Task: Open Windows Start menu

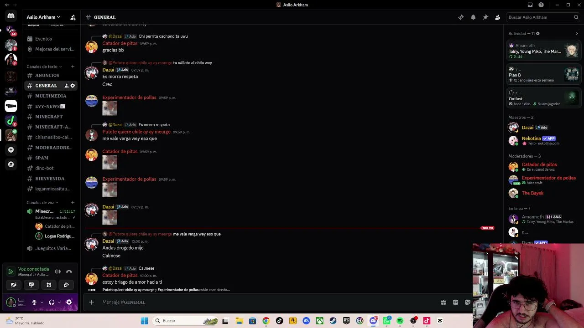Action: [x=144, y=321]
